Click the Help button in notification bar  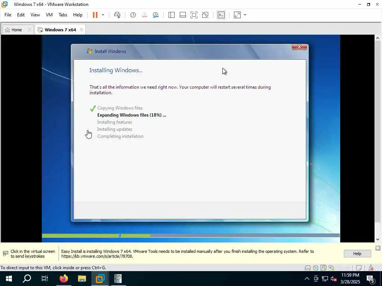click(x=357, y=254)
